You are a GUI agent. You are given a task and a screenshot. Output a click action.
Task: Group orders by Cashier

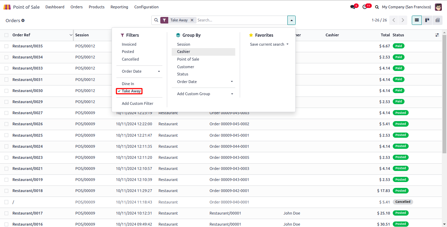(203, 52)
